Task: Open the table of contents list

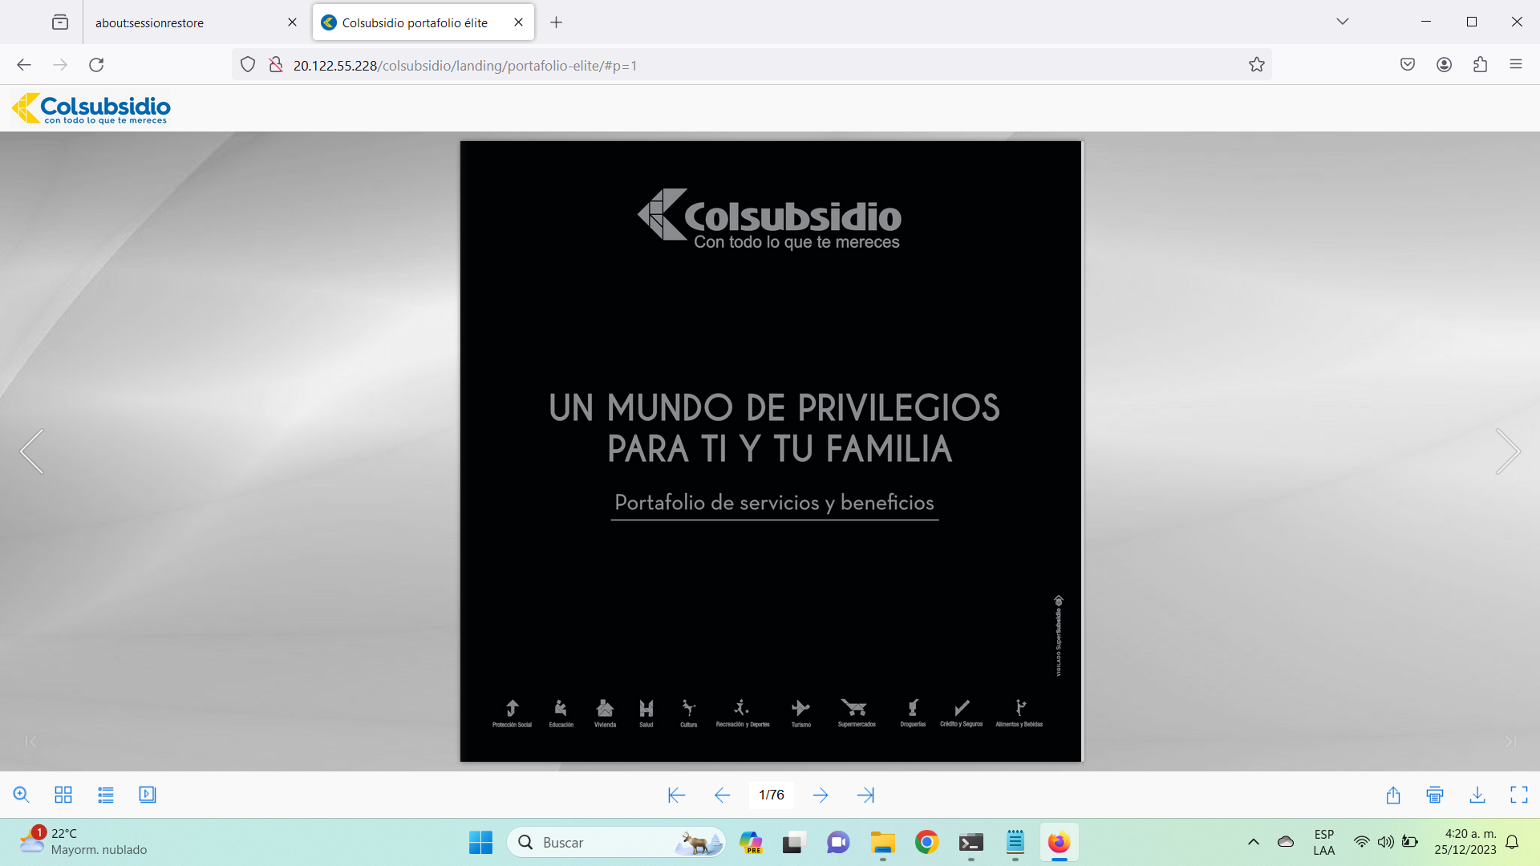Action: (106, 795)
